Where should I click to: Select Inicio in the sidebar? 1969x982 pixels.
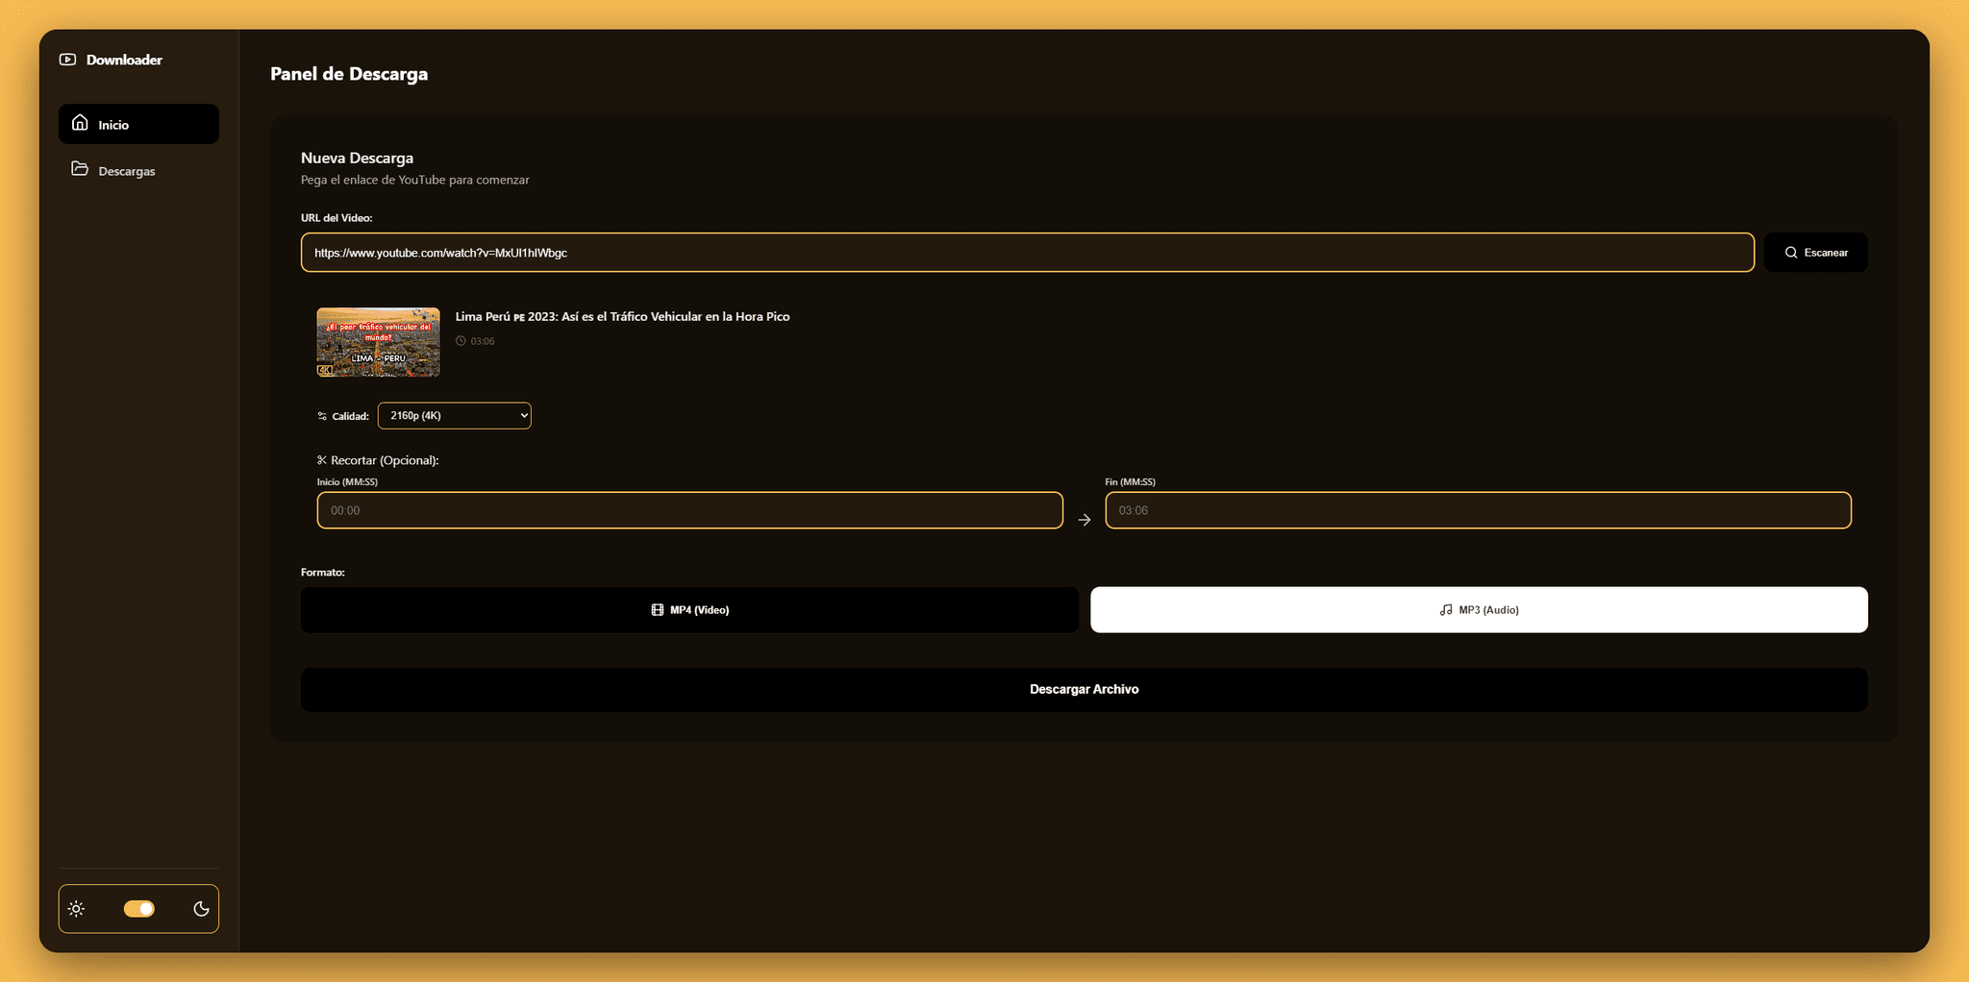coord(138,123)
